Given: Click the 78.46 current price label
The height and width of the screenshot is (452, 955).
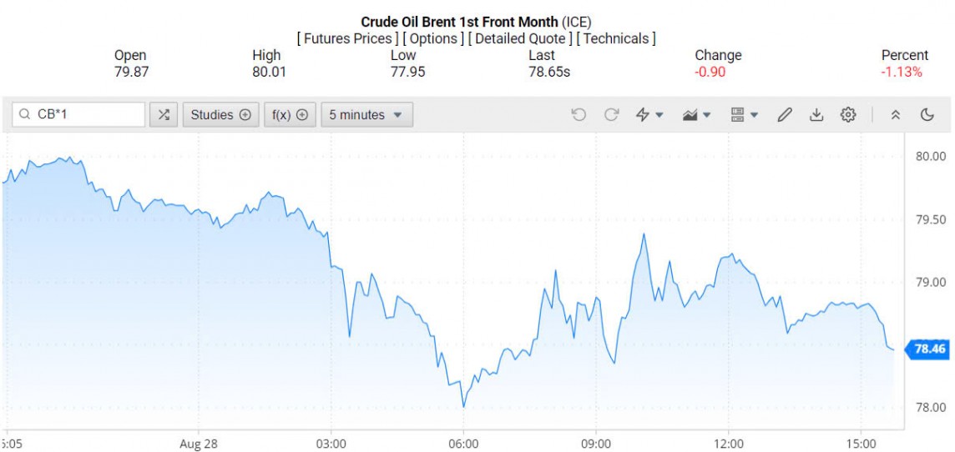Looking at the screenshot, I should click(x=929, y=349).
